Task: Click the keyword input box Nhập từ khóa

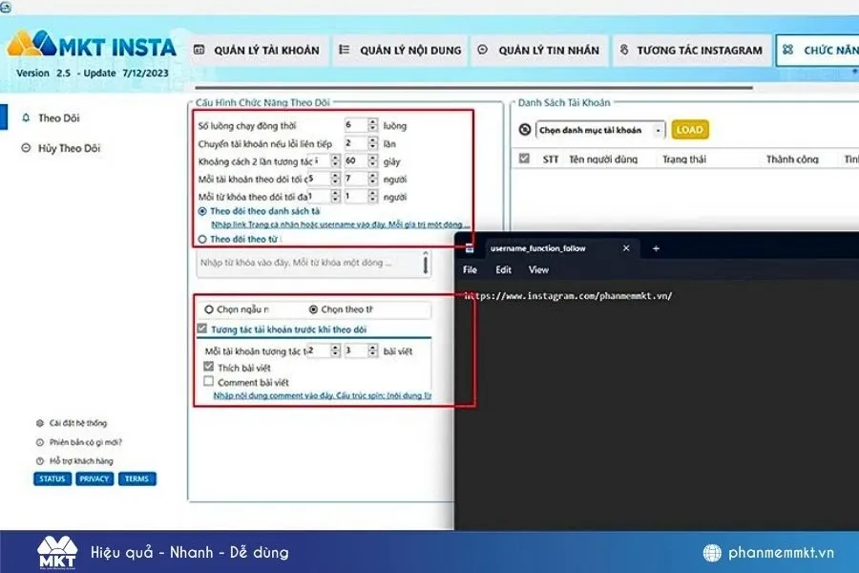Action: [x=310, y=262]
